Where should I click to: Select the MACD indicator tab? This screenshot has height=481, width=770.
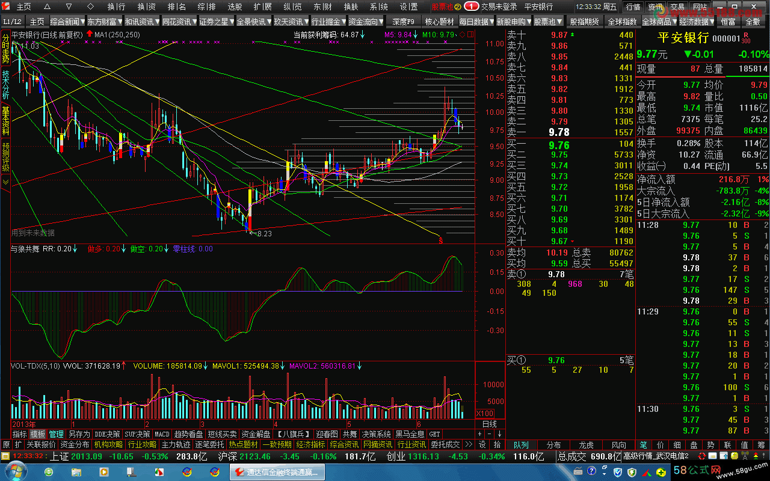162,434
